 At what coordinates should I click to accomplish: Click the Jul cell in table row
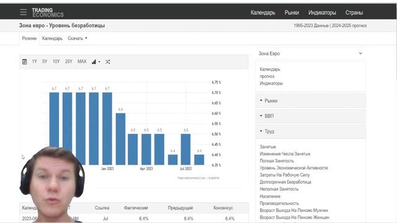click(x=105, y=219)
